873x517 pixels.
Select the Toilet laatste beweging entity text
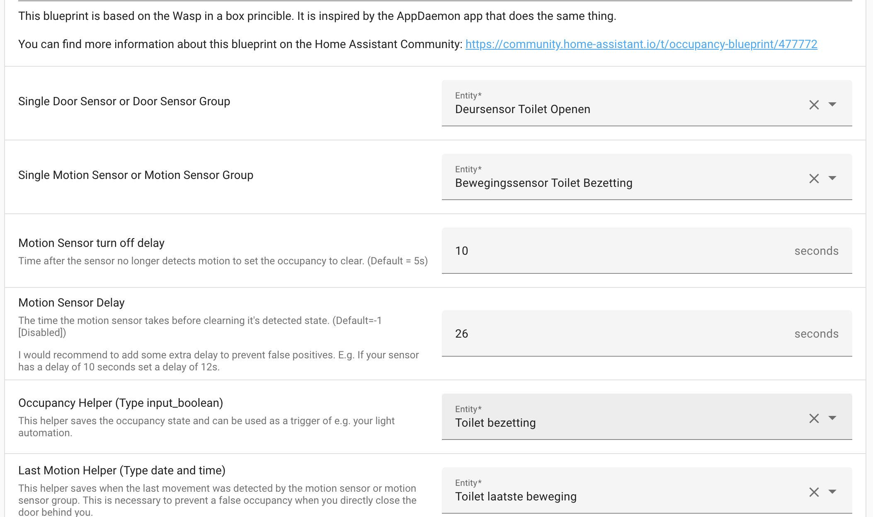tap(516, 497)
